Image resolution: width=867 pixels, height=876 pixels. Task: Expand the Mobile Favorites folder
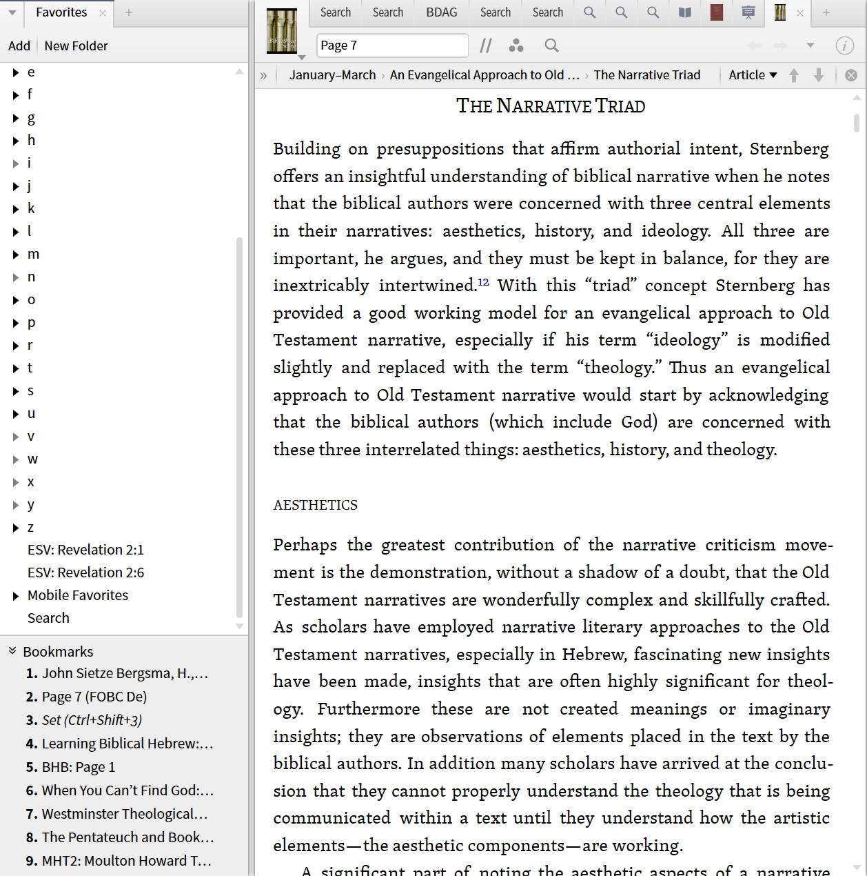click(x=16, y=596)
